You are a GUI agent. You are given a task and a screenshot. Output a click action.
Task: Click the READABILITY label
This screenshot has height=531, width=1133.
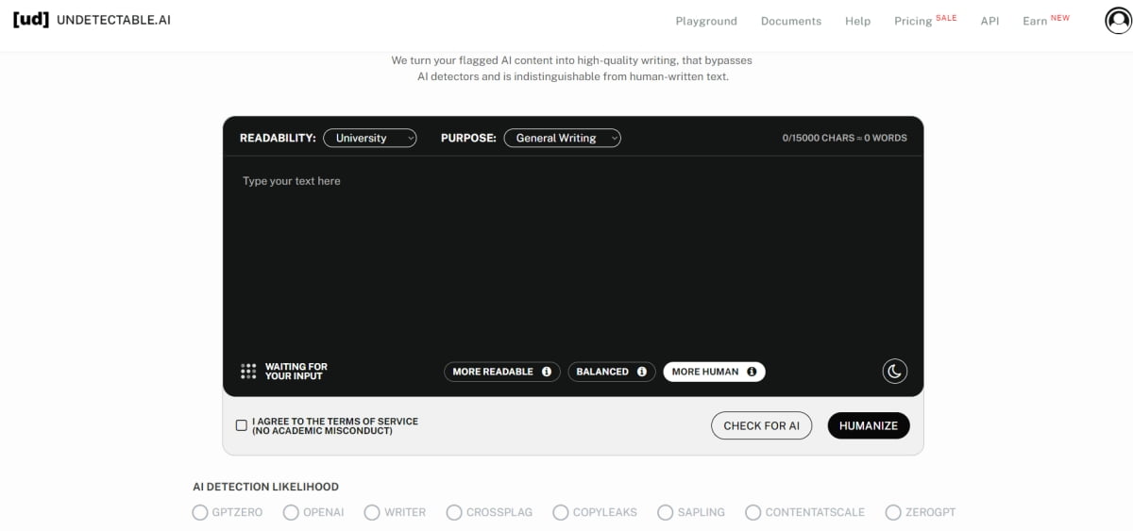[x=278, y=138]
